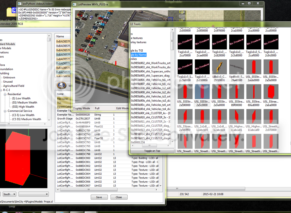Click right arrow of property table scrollbar
Image resolution: width=291 pixels, height=213 pixels.
pyautogui.click(x=156, y=190)
